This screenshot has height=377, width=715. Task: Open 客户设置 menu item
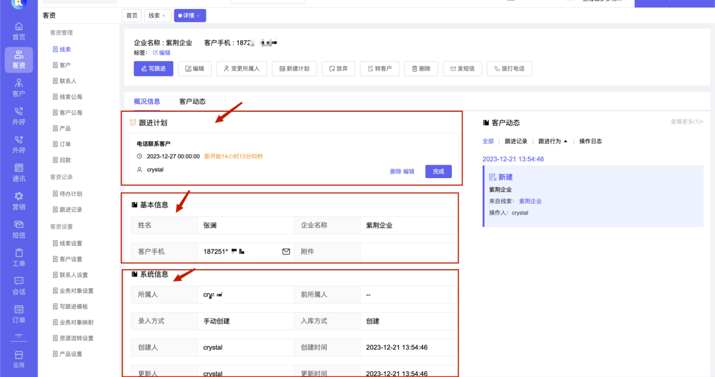point(67,259)
